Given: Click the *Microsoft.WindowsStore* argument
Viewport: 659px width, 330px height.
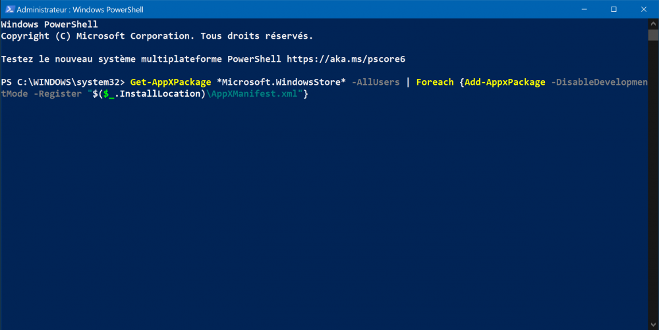Looking at the screenshot, I should [x=281, y=82].
